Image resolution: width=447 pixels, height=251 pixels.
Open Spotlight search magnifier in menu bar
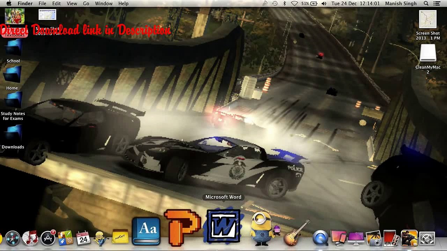pyautogui.click(x=426, y=3)
